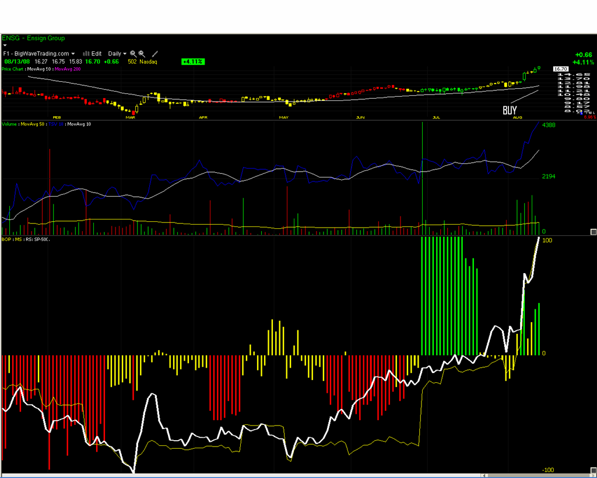597x478 pixels.
Task: Select the zoom-in magnifier tool
Action: [x=133, y=54]
